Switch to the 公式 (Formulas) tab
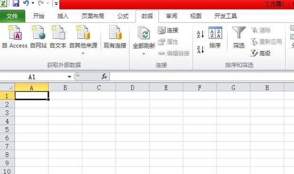This screenshot has height=174, width=294. pyautogui.click(x=123, y=16)
